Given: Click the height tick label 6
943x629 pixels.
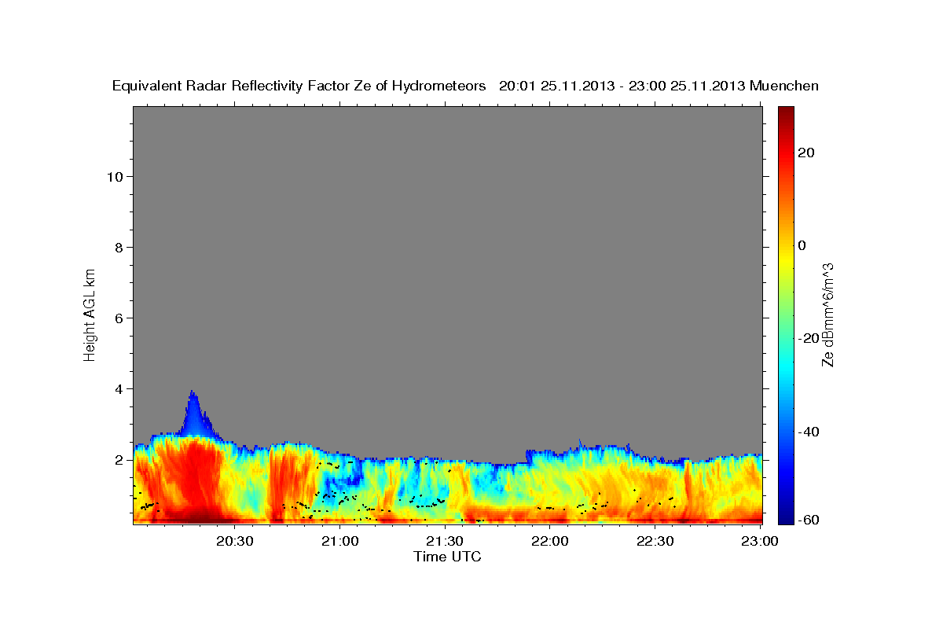Looking at the screenshot, I should tap(119, 318).
